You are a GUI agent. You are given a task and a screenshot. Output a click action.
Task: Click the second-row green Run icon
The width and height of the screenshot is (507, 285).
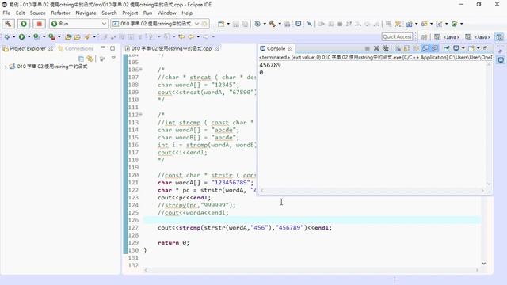point(21,37)
